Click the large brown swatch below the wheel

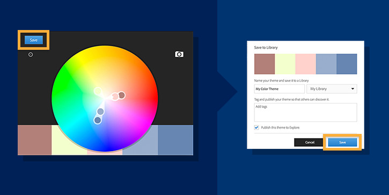(x=34, y=140)
